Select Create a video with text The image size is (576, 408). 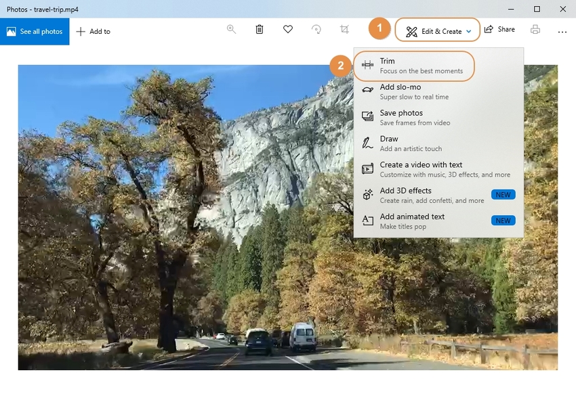tap(434, 169)
